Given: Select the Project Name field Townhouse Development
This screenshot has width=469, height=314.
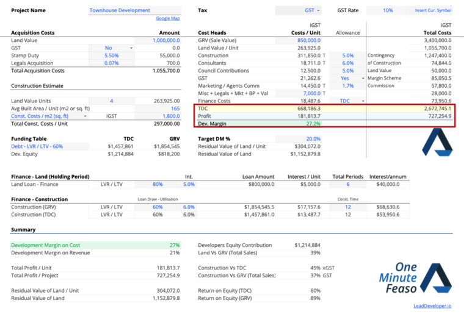Looking at the screenshot, I should 134,10.
